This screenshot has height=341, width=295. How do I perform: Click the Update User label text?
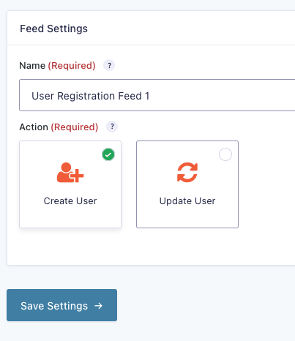pos(187,201)
